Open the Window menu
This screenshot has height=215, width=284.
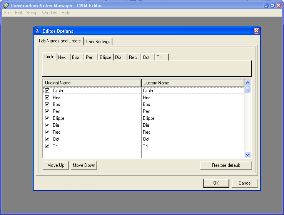coord(50,13)
